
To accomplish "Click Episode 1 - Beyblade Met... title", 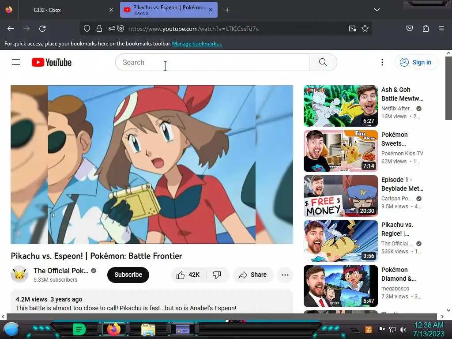I will 403,184.
